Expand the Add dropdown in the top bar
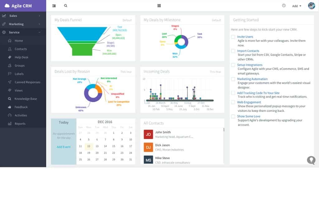The image size is (319, 199). click(296, 6)
